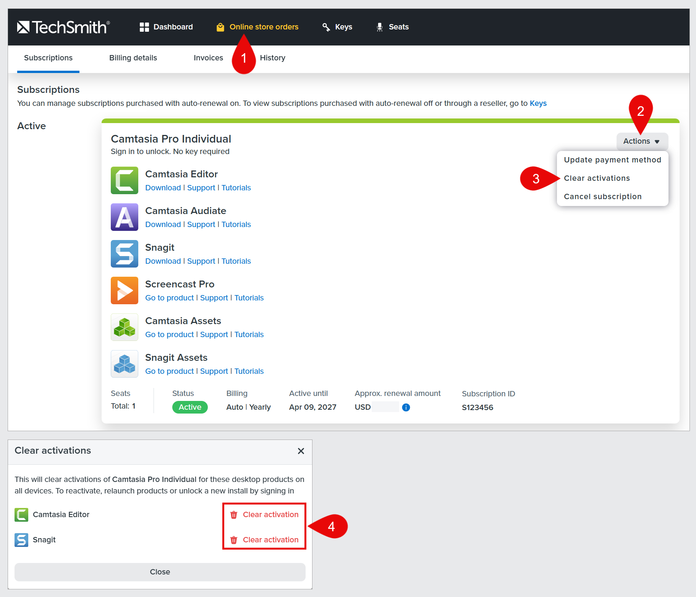Click Go to product for Screencast Pro
The width and height of the screenshot is (696, 597).
click(170, 298)
